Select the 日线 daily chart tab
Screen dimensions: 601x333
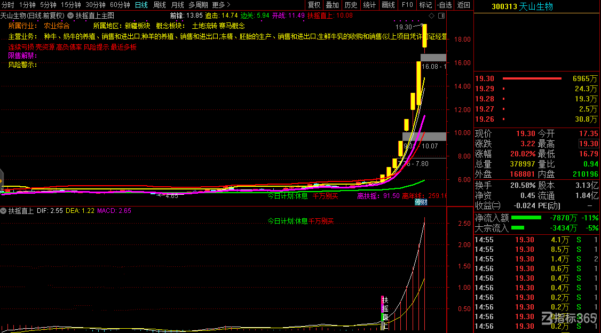141,5
